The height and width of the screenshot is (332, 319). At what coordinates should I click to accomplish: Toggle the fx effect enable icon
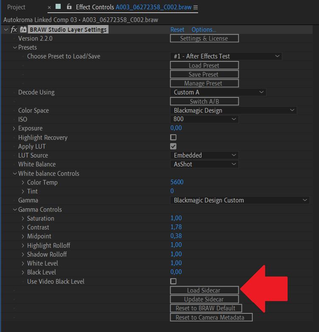click(14, 30)
